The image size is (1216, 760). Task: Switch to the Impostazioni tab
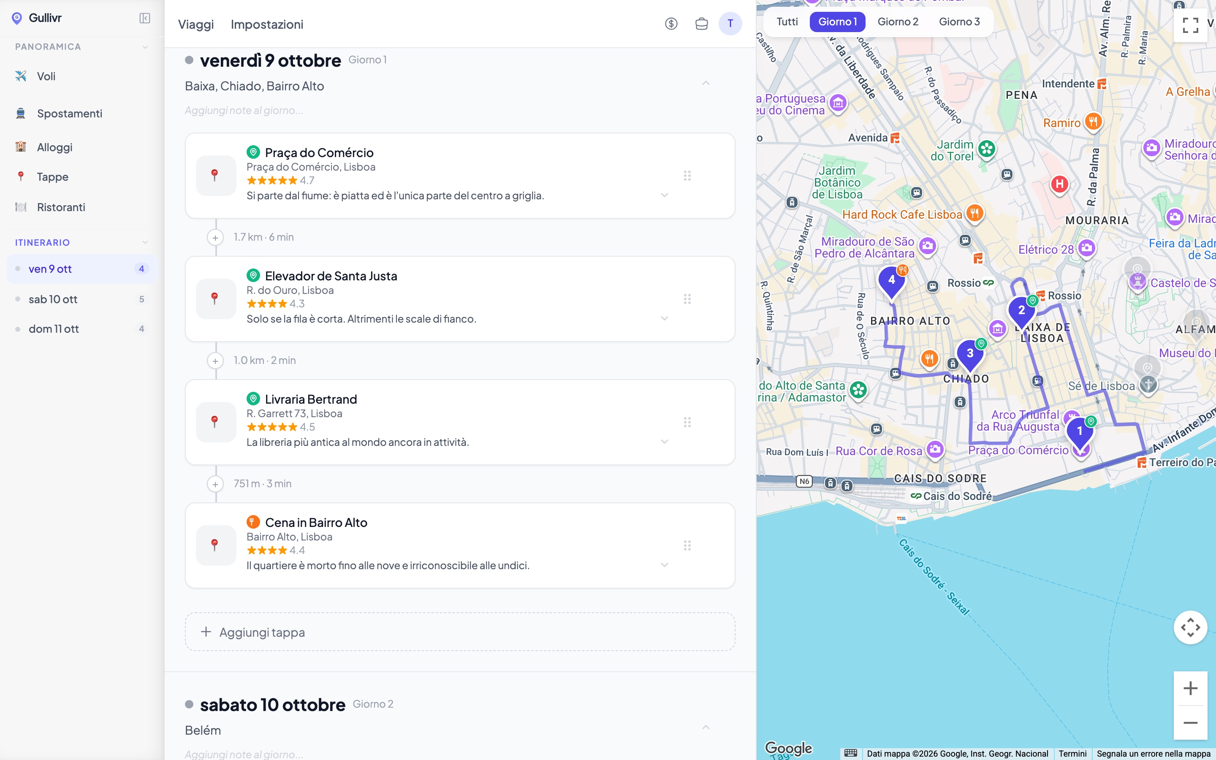267,24
